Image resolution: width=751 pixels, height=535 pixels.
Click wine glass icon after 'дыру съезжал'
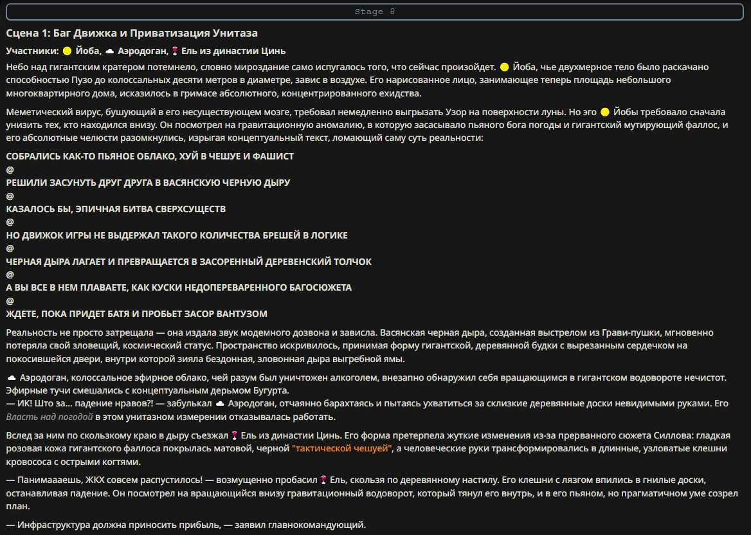click(x=234, y=436)
